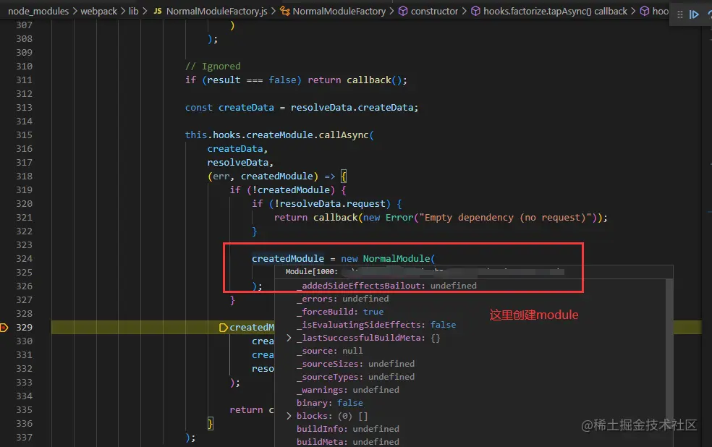Click createData variable on line 313

tap(246, 108)
